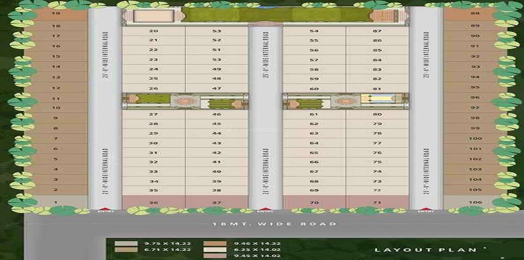
Task: Select plot number 1
Action: [x=55, y=202]
